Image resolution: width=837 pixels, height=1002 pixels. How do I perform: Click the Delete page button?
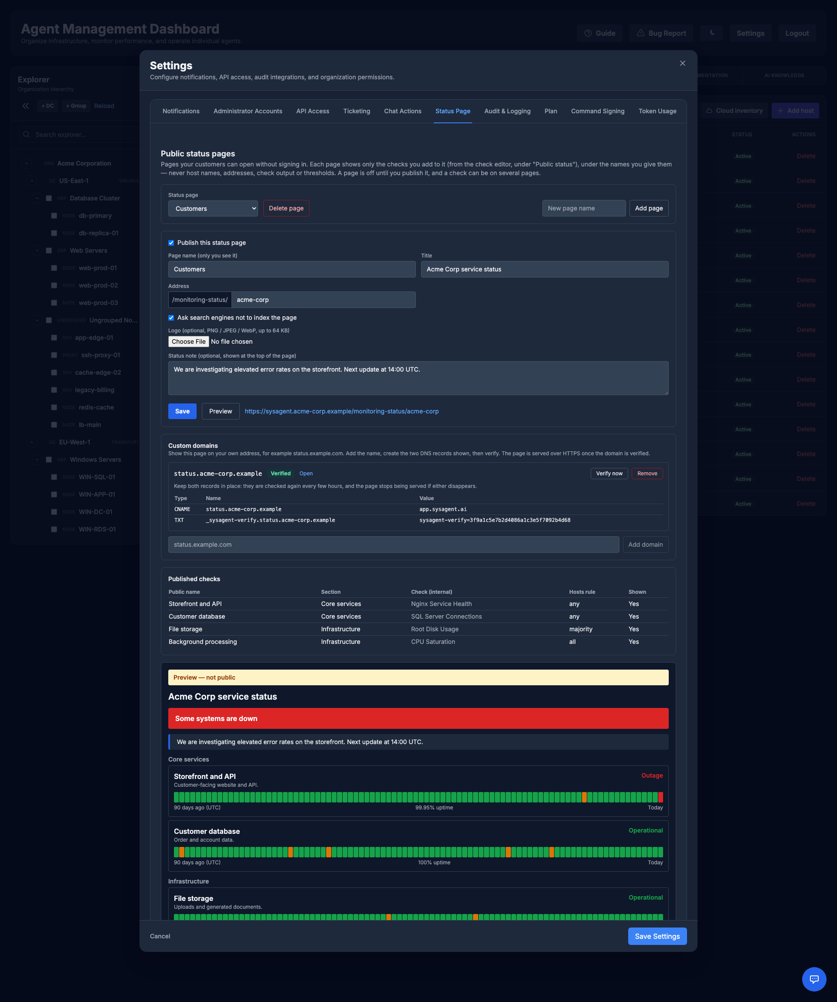click(286, 209)
